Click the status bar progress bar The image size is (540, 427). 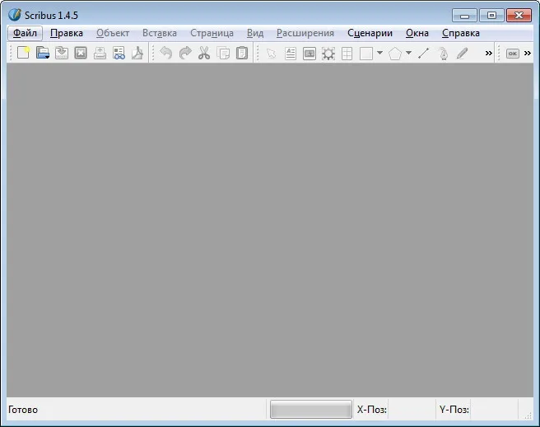[311, 409]
